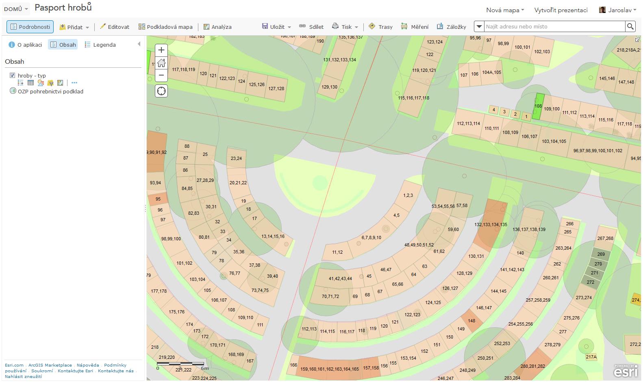Screen dimensions: 643x382
Task: Open the Nápověda help link
Action: pos(88,365)
